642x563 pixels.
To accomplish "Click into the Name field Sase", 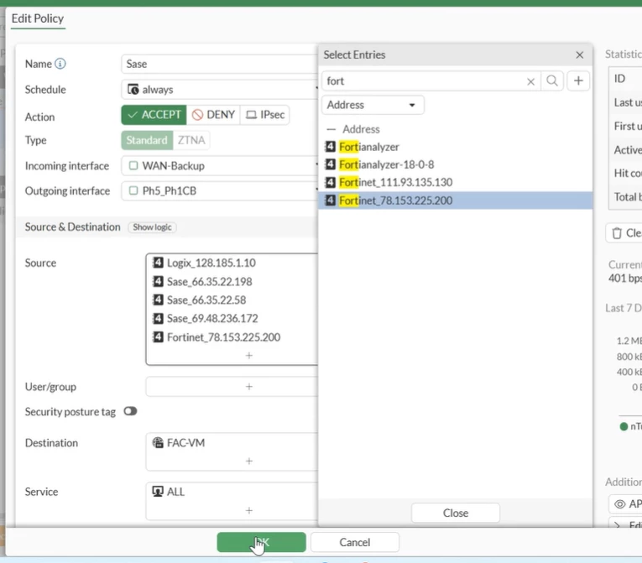I will [x=220, y=64].
